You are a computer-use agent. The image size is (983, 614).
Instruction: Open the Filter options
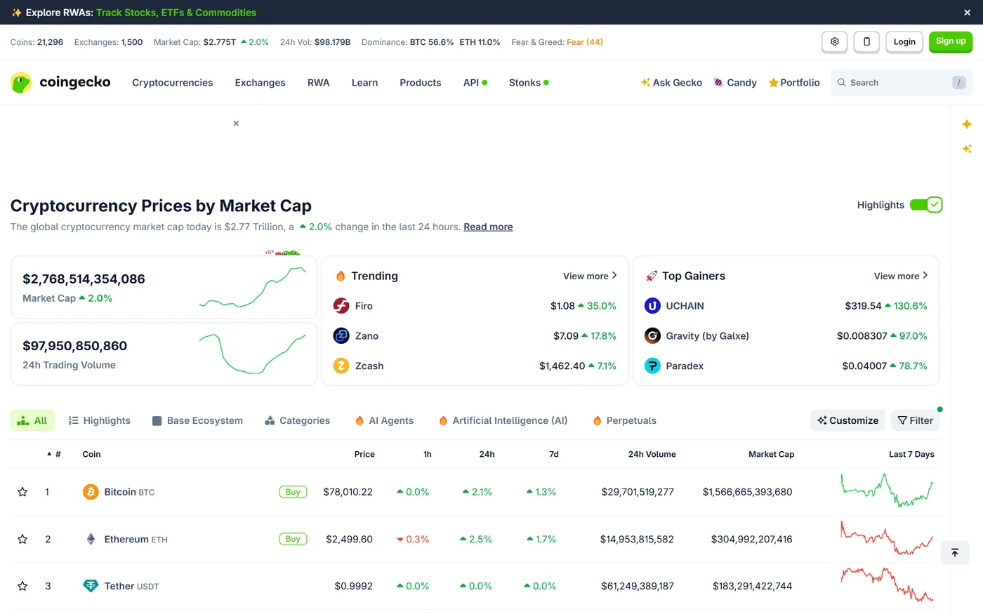tap(916, 420)
